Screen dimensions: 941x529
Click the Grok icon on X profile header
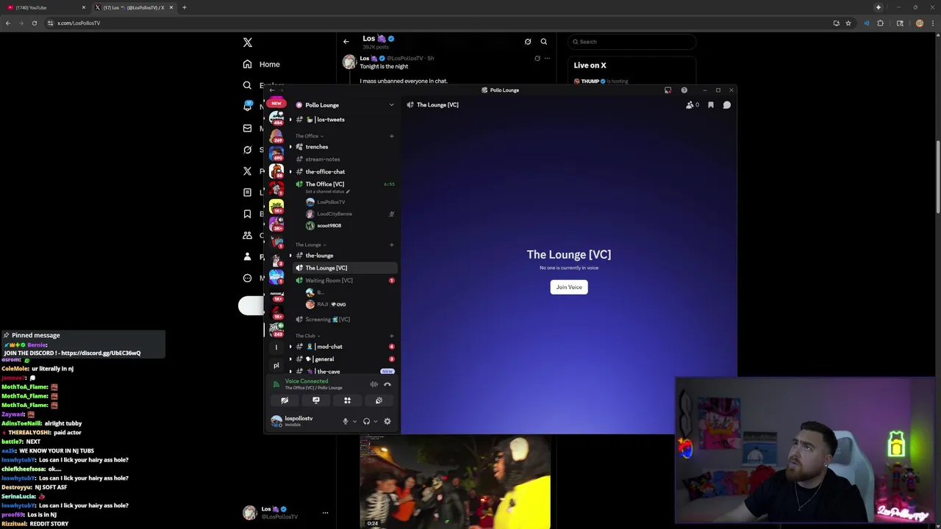tap(528, 42)
